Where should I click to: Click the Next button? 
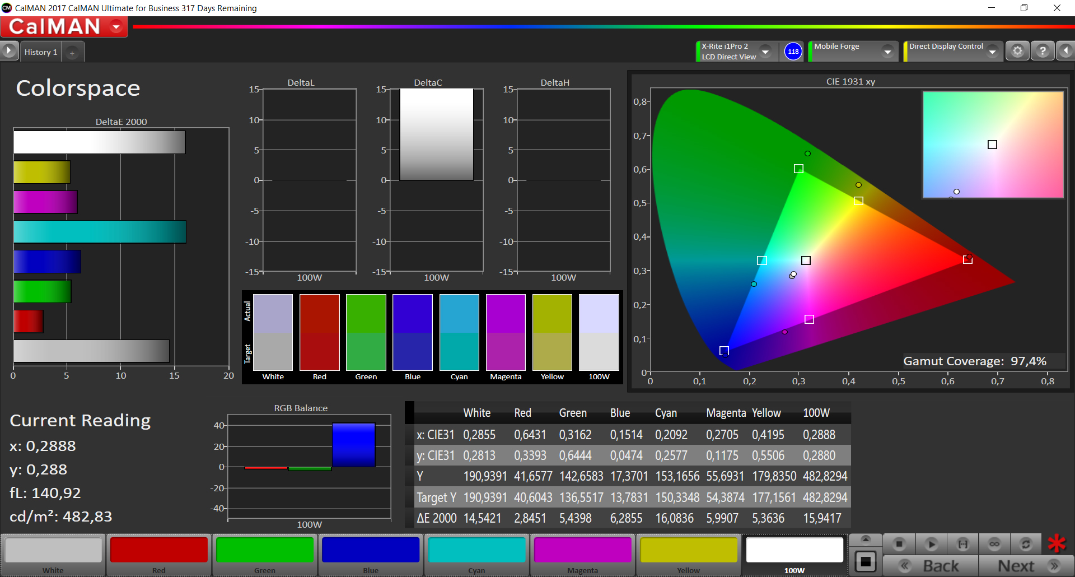(1026, 566)
